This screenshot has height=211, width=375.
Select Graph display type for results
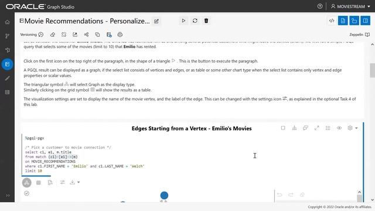(x=27, y=182)
